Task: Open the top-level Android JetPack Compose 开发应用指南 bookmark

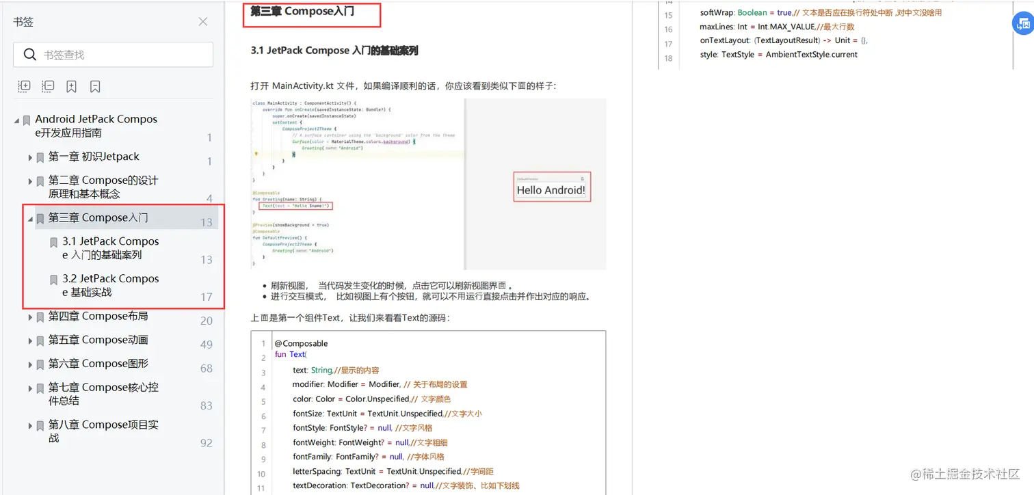Action: point(96,126)
